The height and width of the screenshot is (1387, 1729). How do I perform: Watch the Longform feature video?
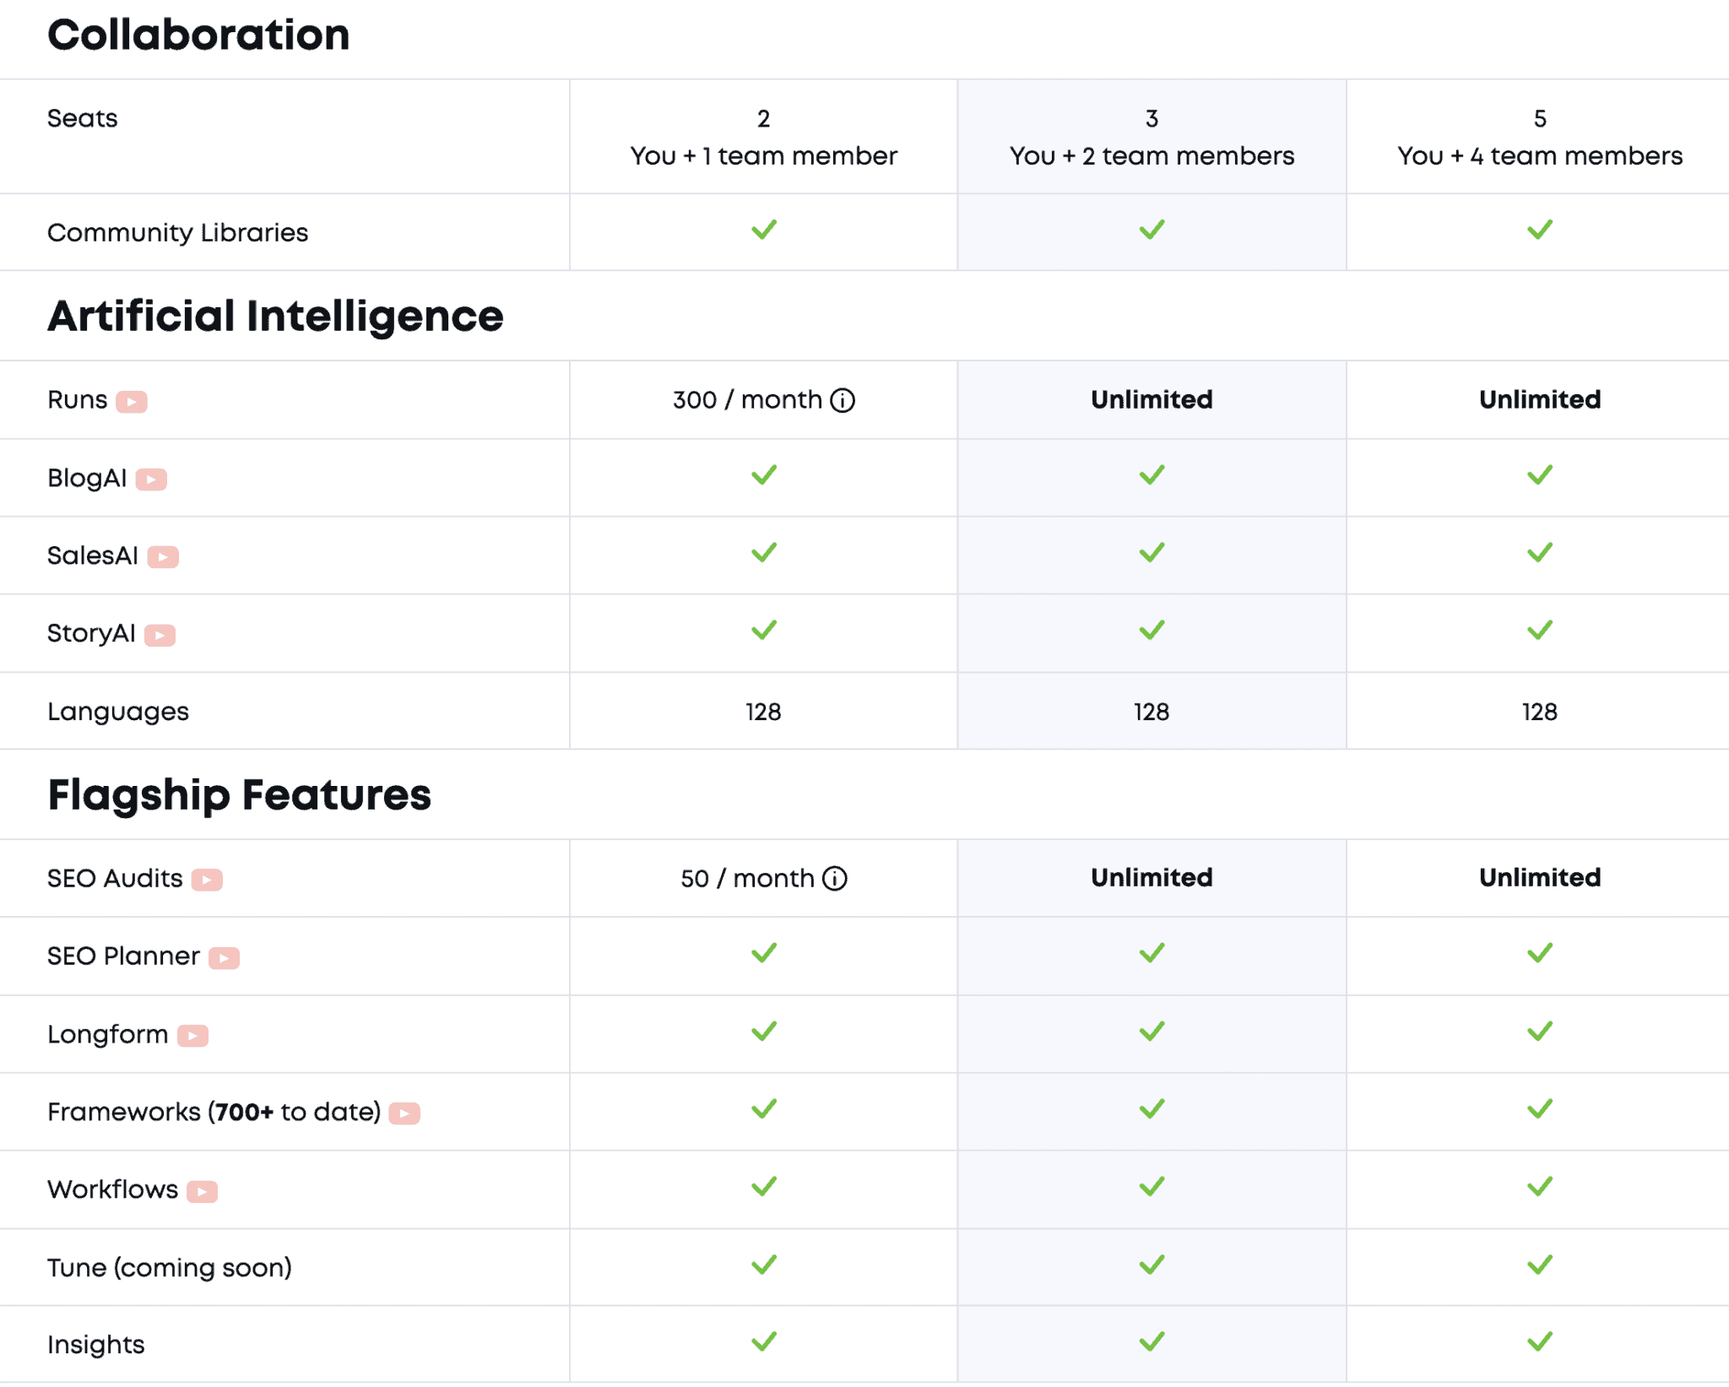(192, 1034)
